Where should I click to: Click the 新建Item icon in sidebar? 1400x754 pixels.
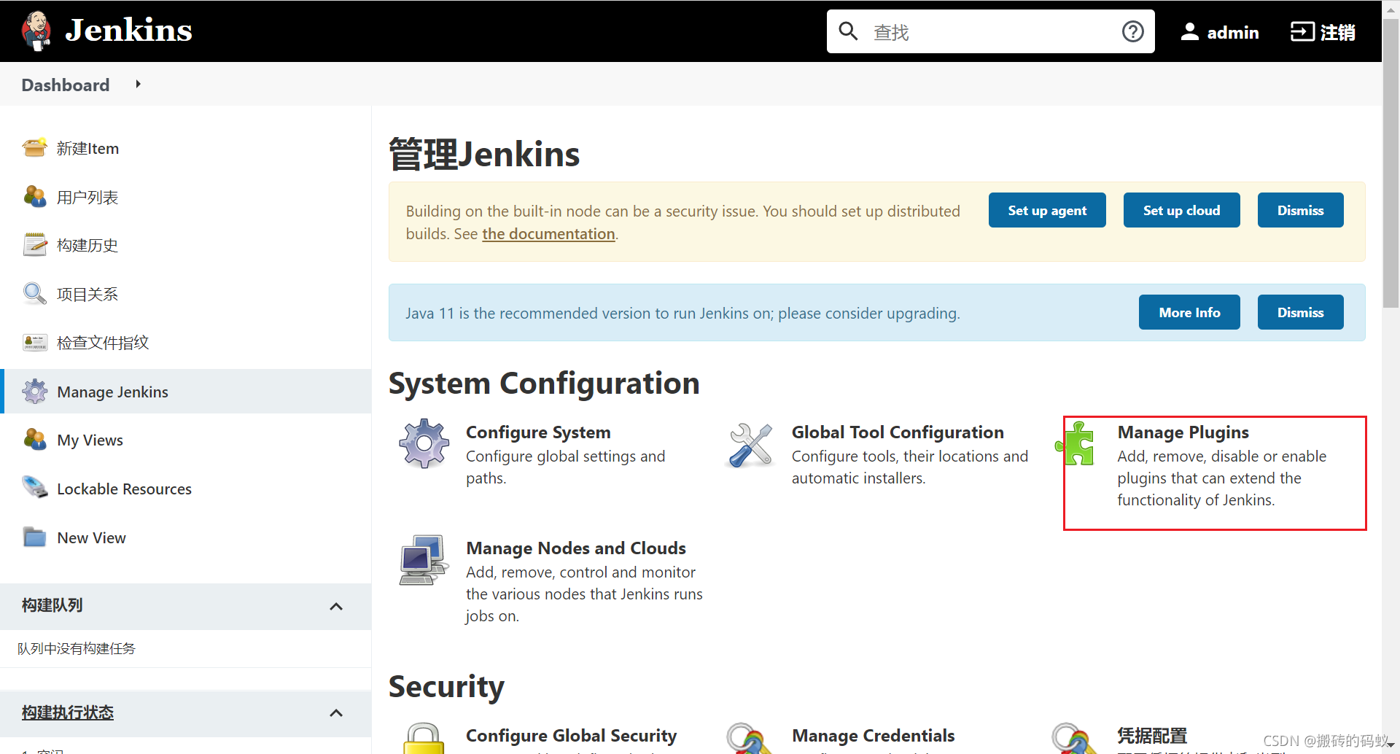click(34, 148)
